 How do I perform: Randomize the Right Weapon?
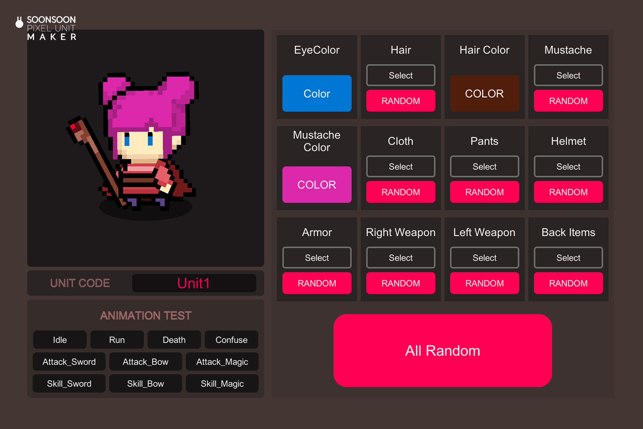coord(401,283)
